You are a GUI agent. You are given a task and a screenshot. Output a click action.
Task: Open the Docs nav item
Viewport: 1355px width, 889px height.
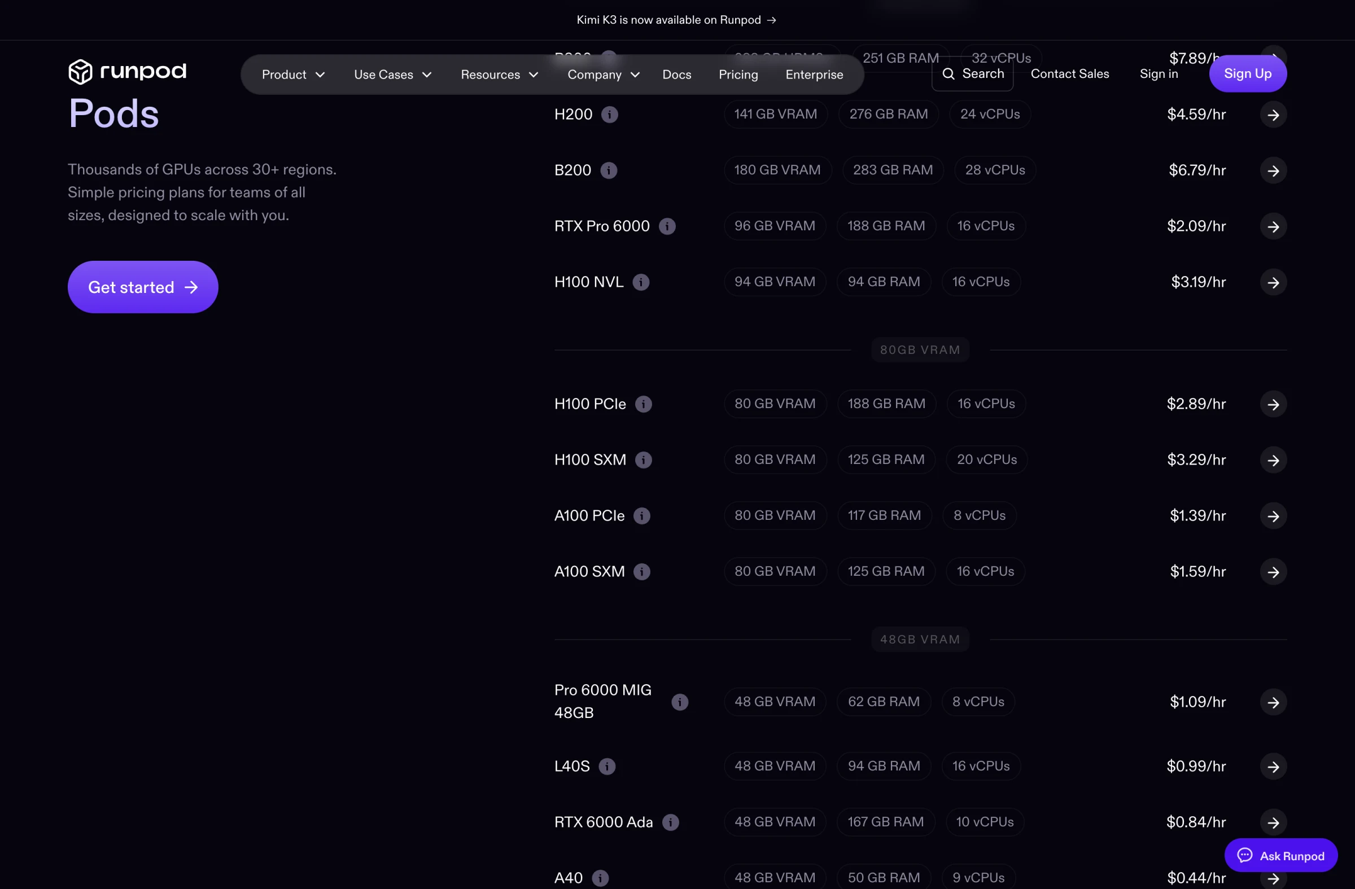tap(676, 75)
